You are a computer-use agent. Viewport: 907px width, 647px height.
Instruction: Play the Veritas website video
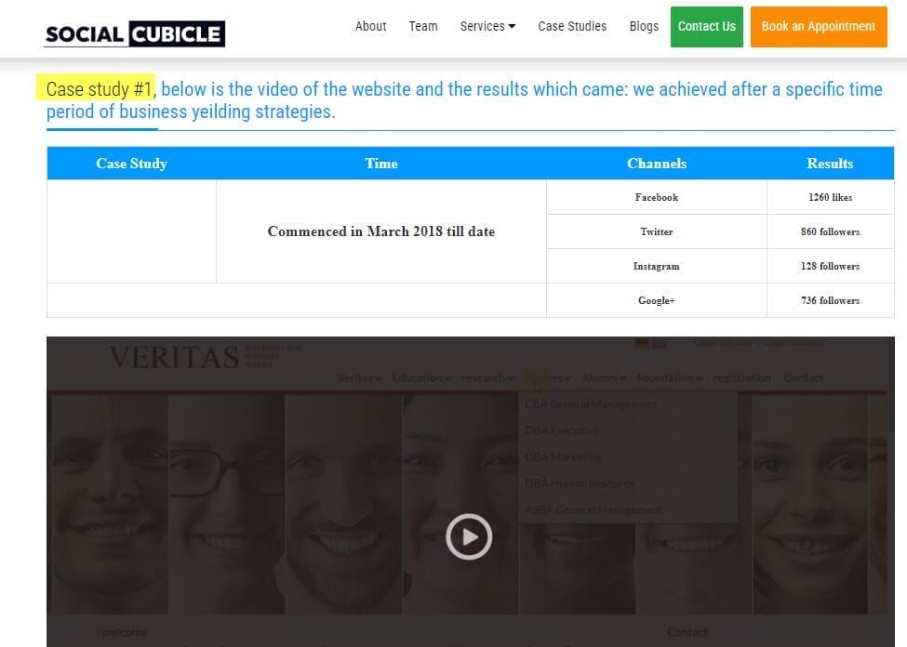click(469, 536)
